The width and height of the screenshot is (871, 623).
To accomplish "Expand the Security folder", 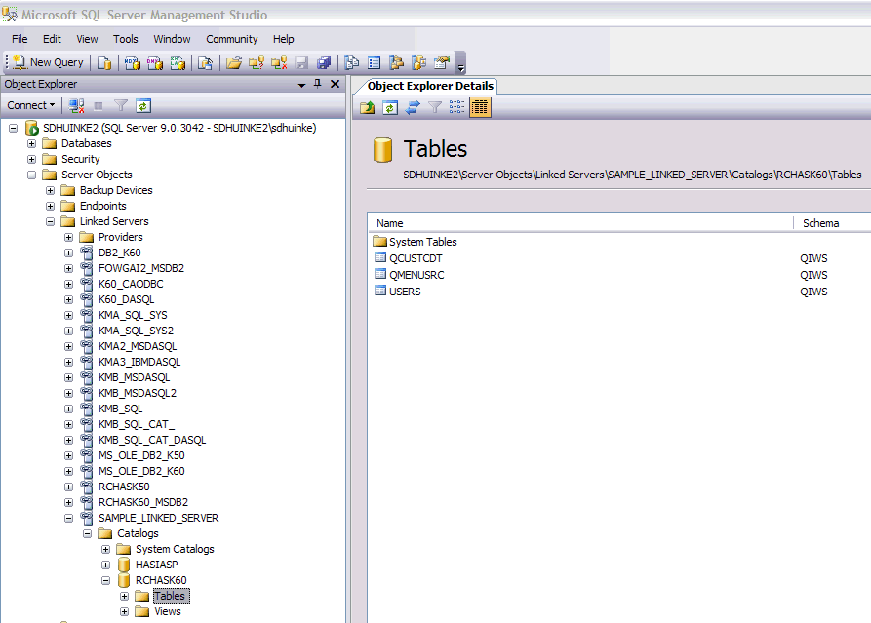I will pyautogui.click(x=31, y=159).
